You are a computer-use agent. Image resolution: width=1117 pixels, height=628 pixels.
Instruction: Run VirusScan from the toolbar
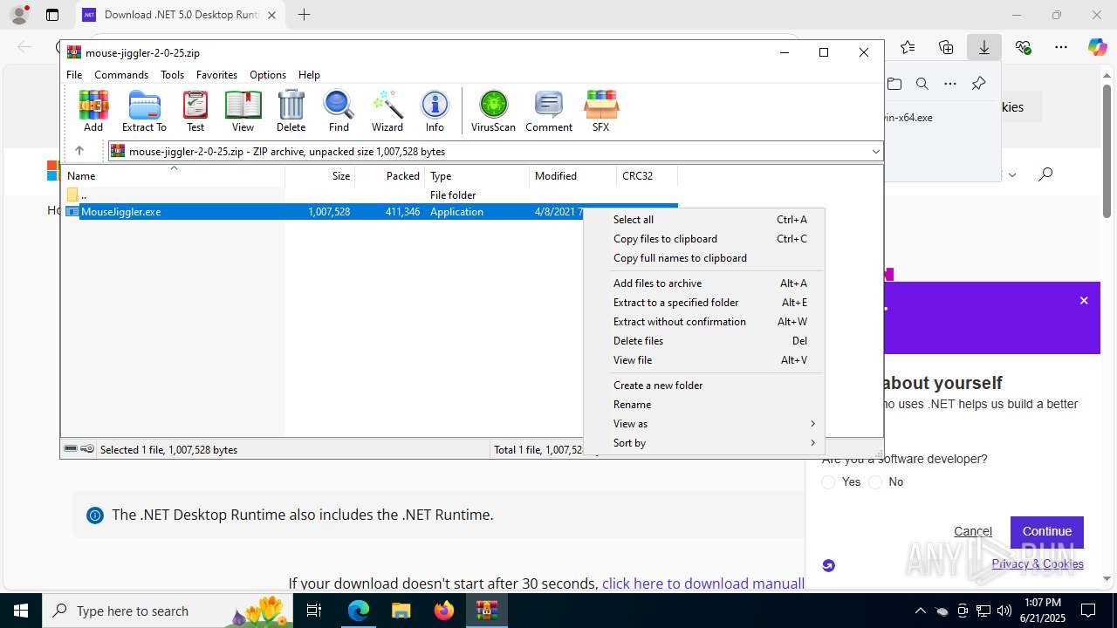[x=493, y=111]
